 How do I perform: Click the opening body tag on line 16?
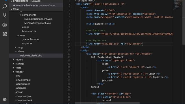pos(84,51)
